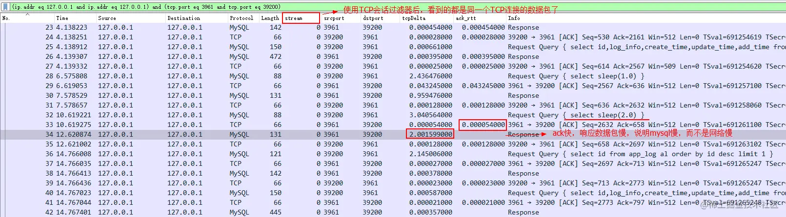Click the display filter bookmark icon
786x217 pixels.
[6, 7]
